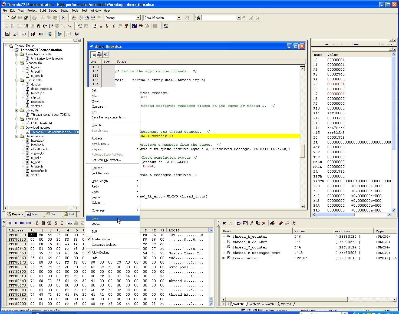
Task: Select demo_threadx.c in the project tree
Action: (x=41, y=88)
